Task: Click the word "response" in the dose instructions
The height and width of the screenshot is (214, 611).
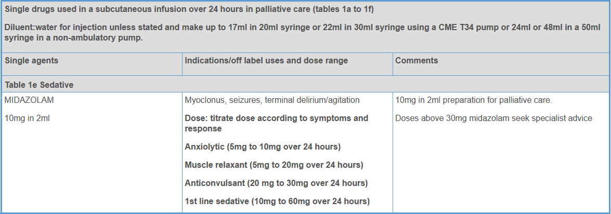Action: point(203,128)
